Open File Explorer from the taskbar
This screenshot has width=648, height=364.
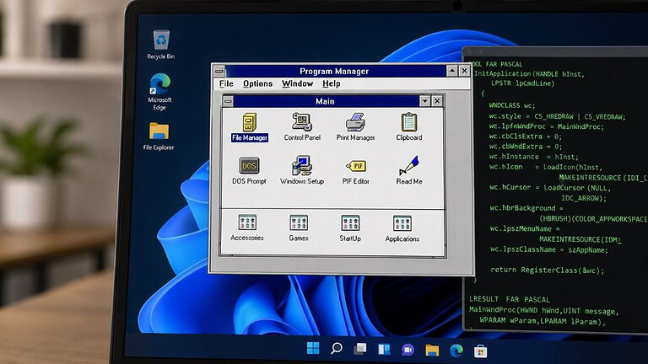click(x=432, y=351)
